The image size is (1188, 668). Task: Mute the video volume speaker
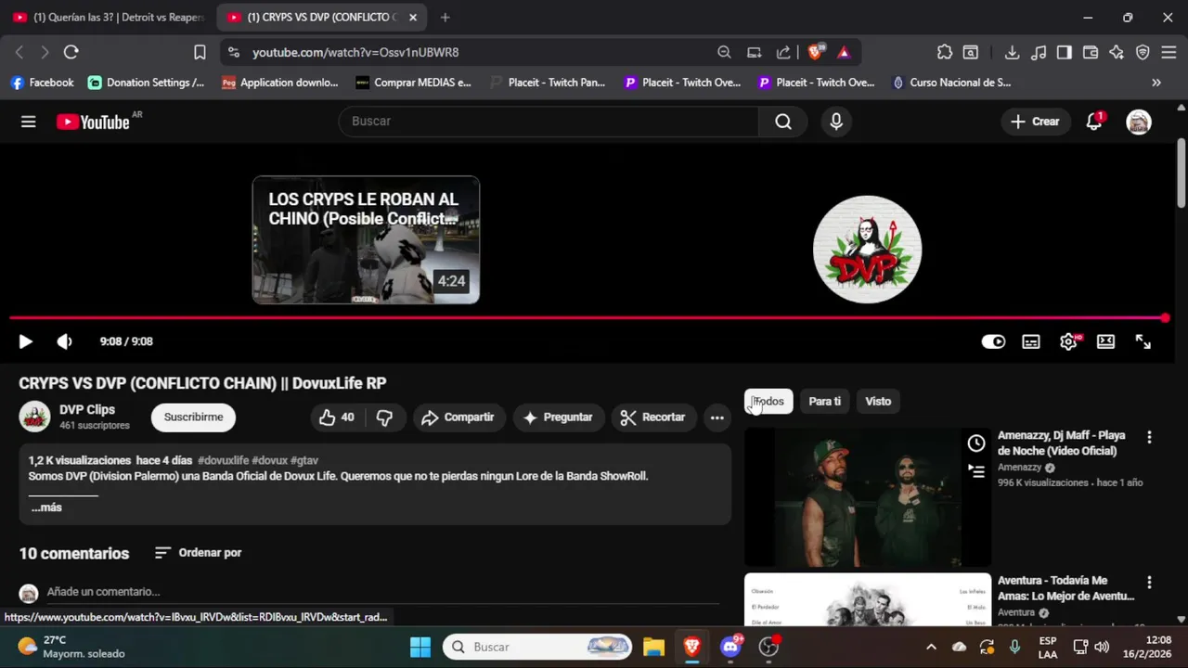click(x=64, y=341)
